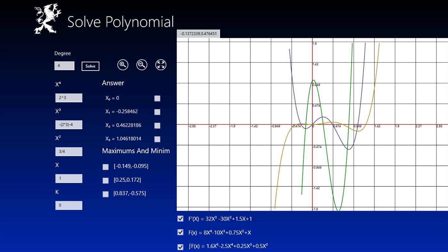Select the X³ coefficient input

coord(69,125)
